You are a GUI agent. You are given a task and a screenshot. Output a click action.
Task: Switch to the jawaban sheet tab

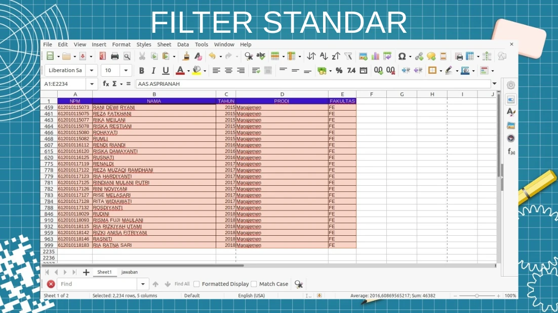pyautogui.click(x=129, y=272)
